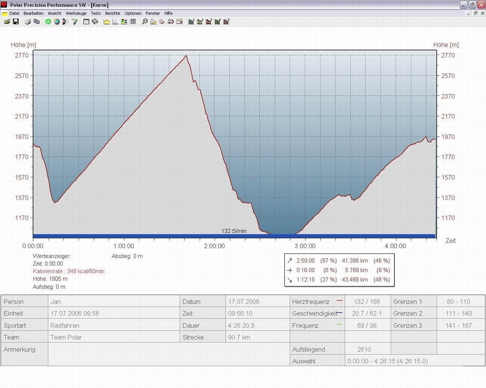Click the curve chart toolbar icon
Screen dimensions: 486x388
[x=107, y=21]
